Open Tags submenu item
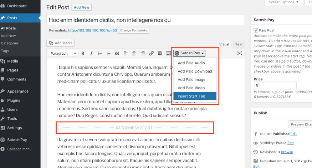The image size is (312, 168). pyautogui.click(x=5, y=51)
